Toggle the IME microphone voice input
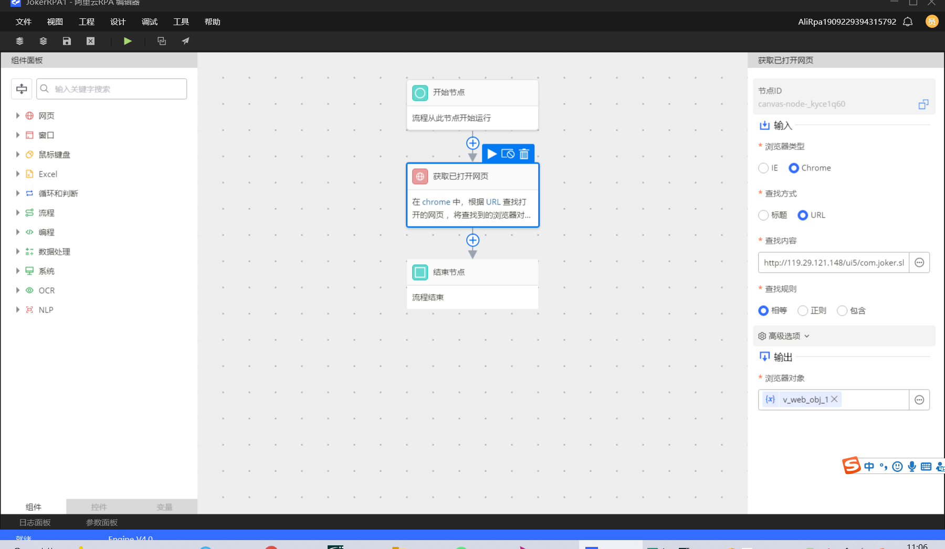 tap(912, 466)
